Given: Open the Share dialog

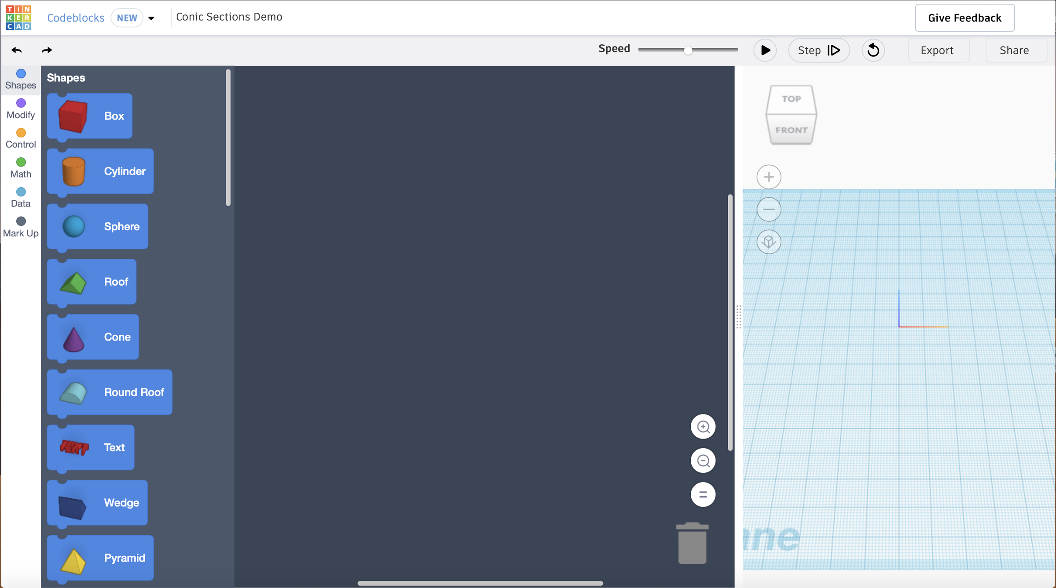Looking at the screenshot, I should (x=1014, y=50).
